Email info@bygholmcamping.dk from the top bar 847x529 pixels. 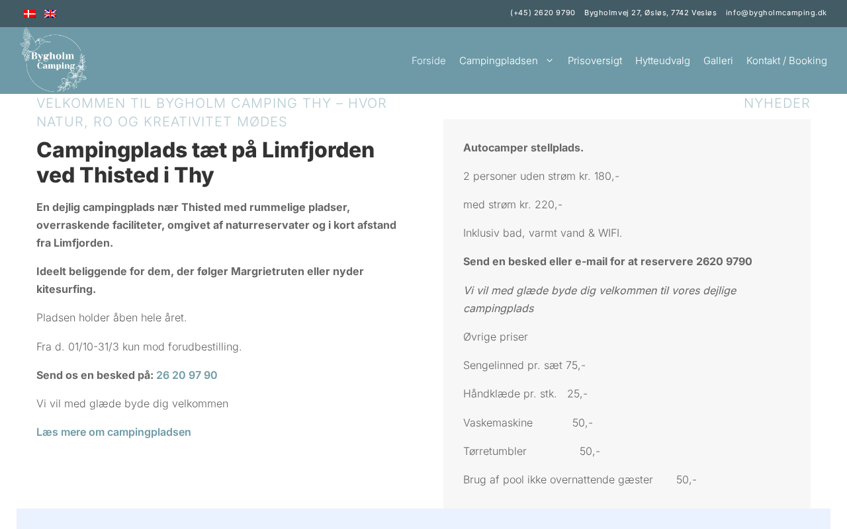pos(776,13)
